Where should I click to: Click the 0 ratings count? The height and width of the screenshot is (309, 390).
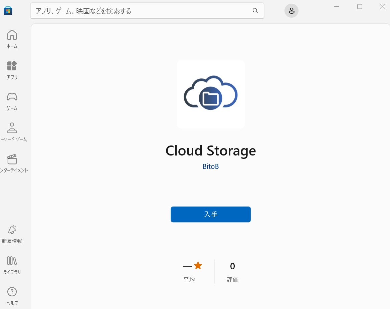[x=232, y=266]
